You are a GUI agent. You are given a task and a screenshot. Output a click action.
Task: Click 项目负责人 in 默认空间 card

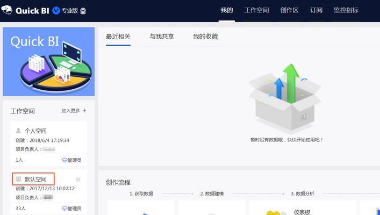[27, 198]
